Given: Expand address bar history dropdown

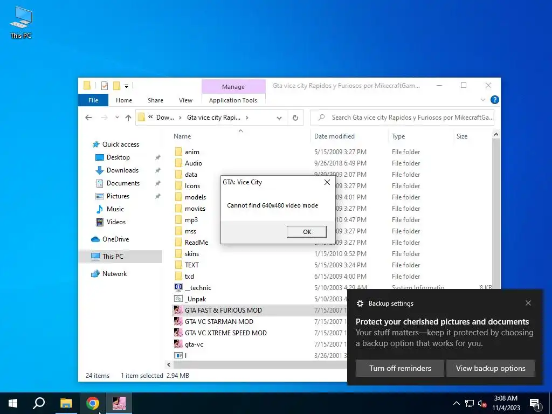Looking at the screenshot, I should 279,118.
